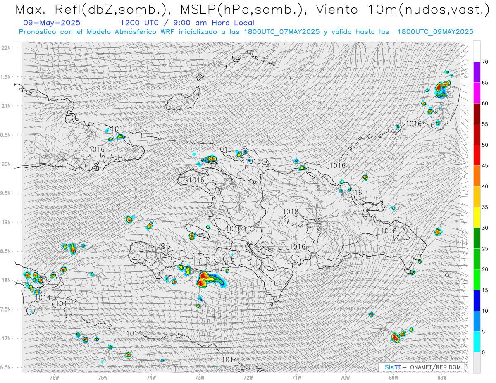Screen dimensions: 496x383
Task: Click the bright red 45-50 dBZ colorbar segment
Action: click(477, 155)
